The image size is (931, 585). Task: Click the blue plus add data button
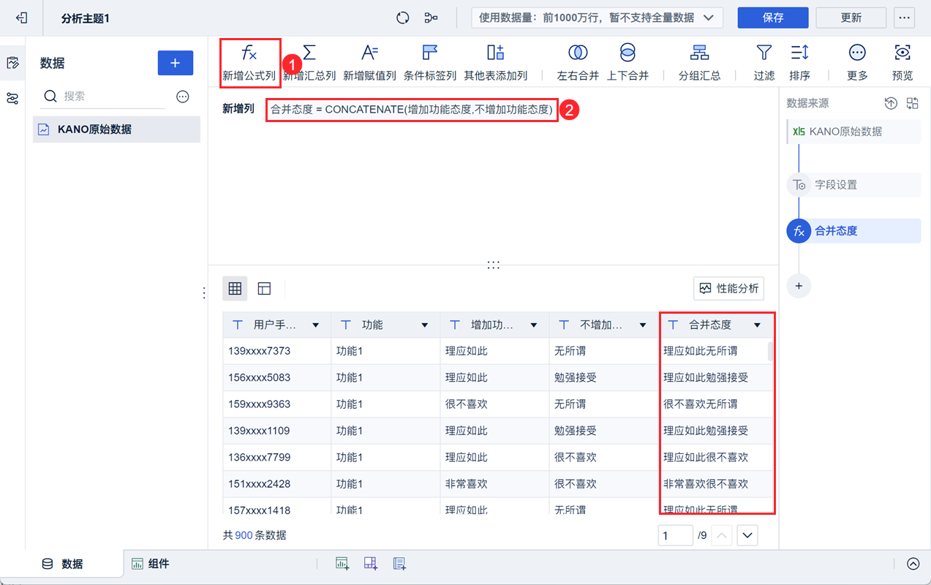coord(176,63)
